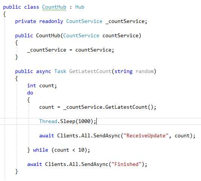Click Clients.All.SendAsync on ReceiveUpdate line
The height and width of the screenshot is (181, 201).
[89, 135]
